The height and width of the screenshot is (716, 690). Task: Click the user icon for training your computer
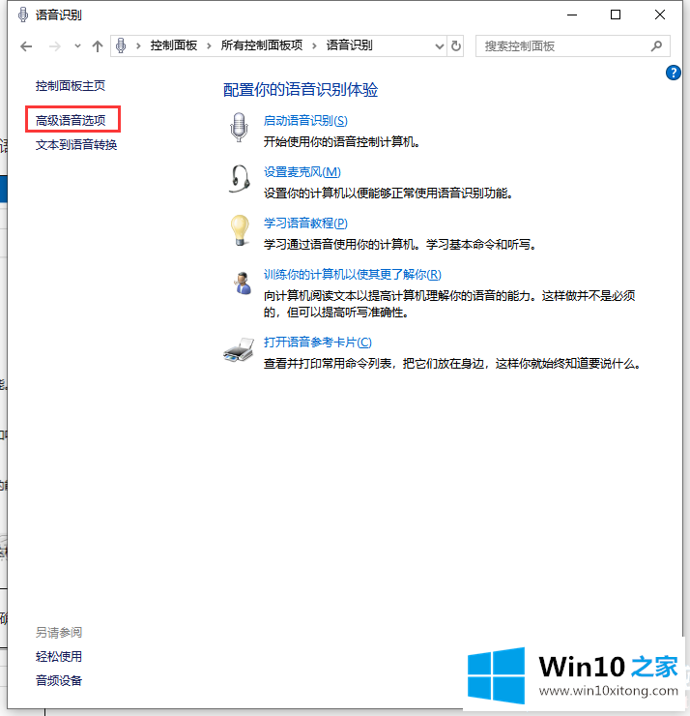[239, 283]
